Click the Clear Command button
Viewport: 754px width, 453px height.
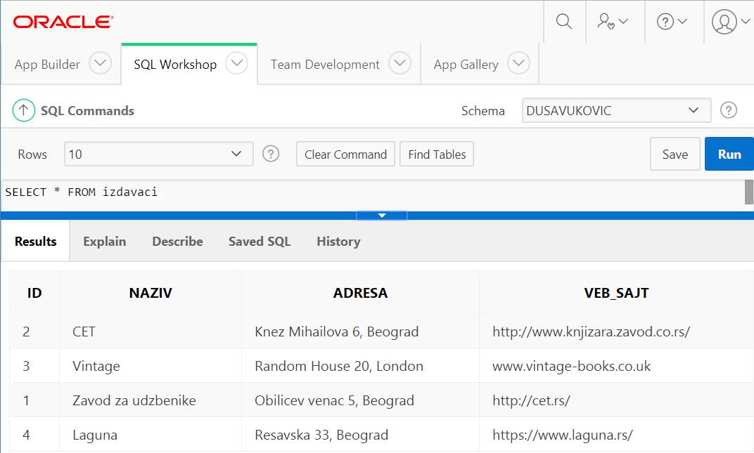coord(345,154)
